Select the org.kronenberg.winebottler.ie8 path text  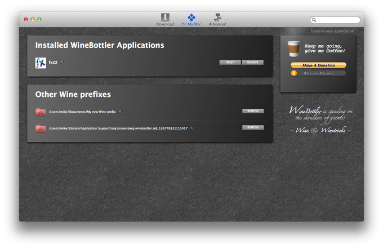click(118, 129)
